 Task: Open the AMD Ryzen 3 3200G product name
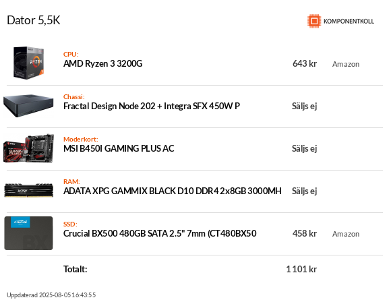[102, 64]
